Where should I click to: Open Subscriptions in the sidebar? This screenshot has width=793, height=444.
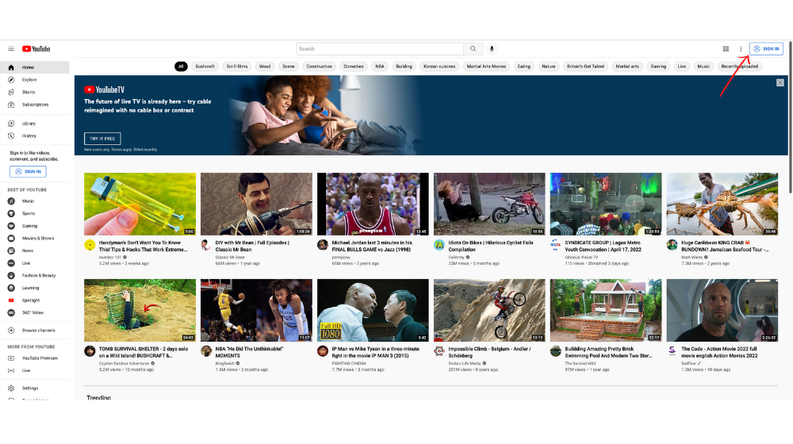34,105
